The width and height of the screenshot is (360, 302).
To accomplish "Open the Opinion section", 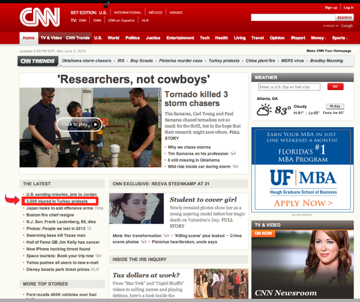I will point(277,38).
